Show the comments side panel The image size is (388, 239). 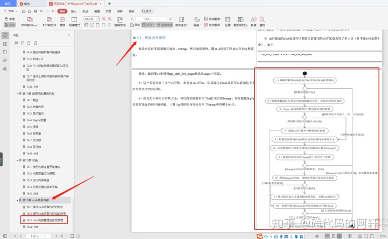pyautogui.click(x=5, y=52)
